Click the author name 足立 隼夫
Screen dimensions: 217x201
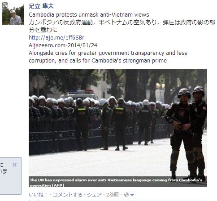[x=41, y=6]
